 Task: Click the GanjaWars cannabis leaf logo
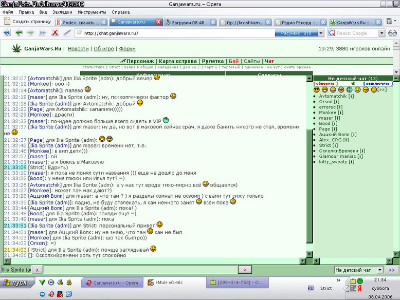pyautogui.click(x=17, y=48)
